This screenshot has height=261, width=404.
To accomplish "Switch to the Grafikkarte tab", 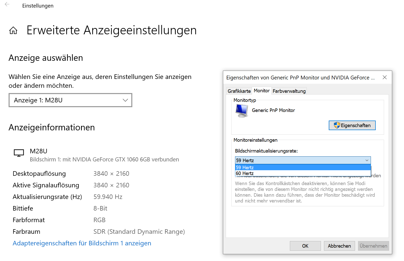I will pyautogui.click(x=239, y=91).
